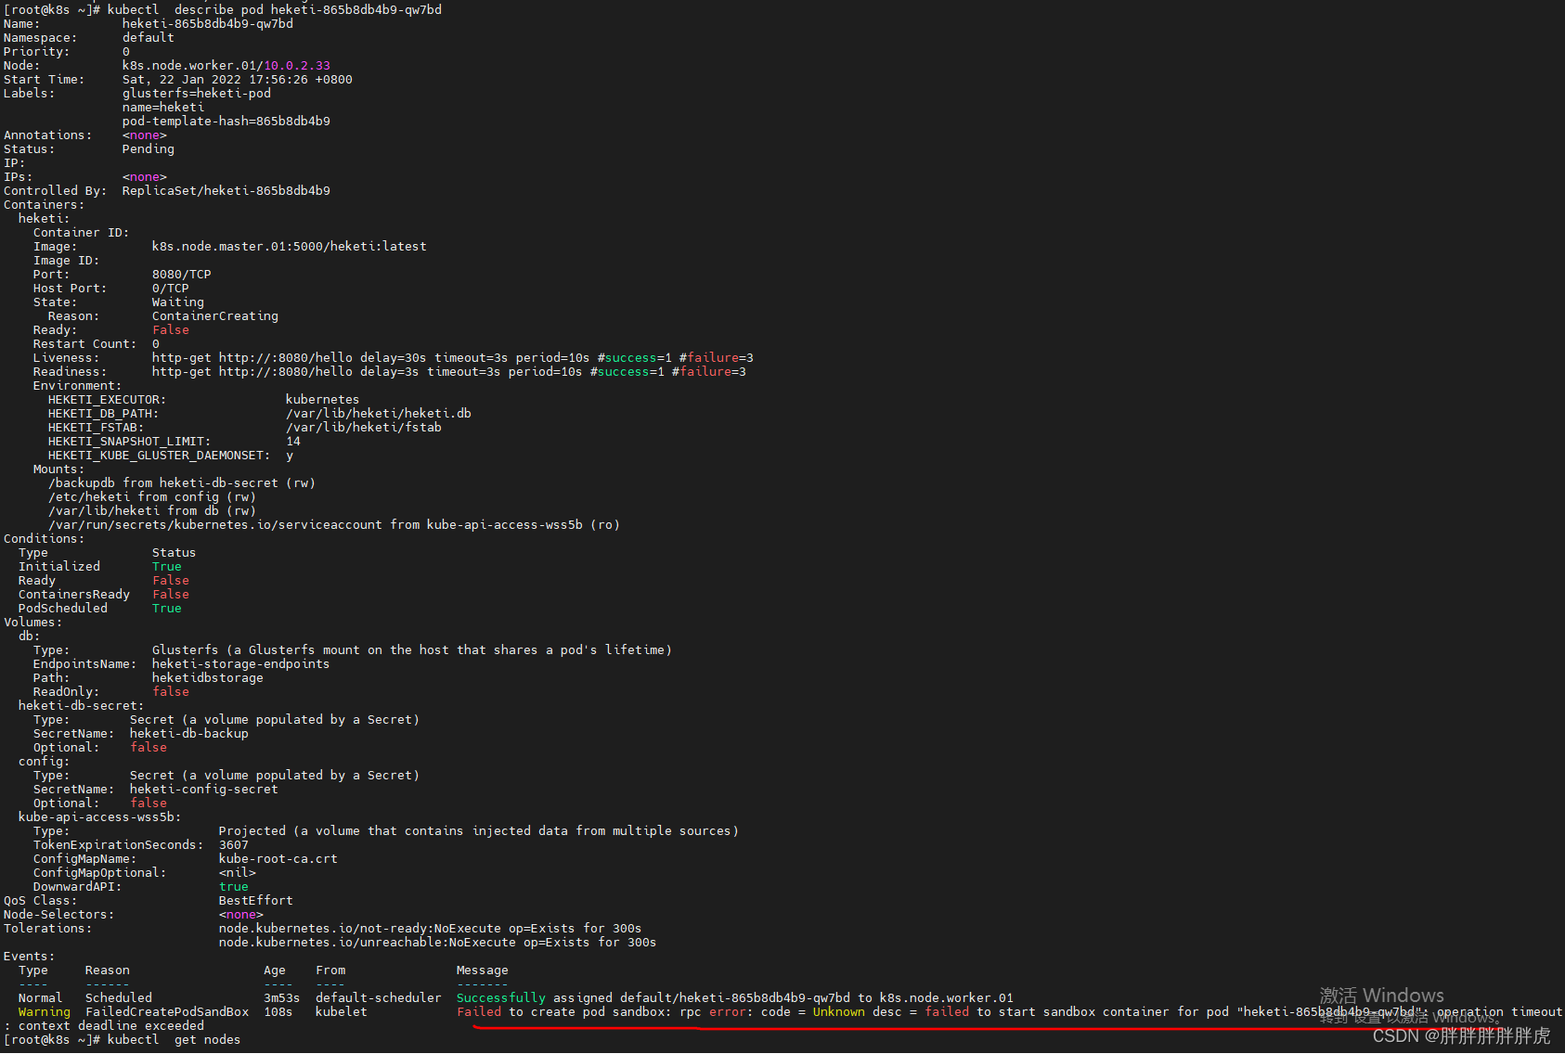The width and height of the screenshot is (1565, 1054).
Task: Click DownwardAPI value 'true'
Action: [x=234, y=887]
